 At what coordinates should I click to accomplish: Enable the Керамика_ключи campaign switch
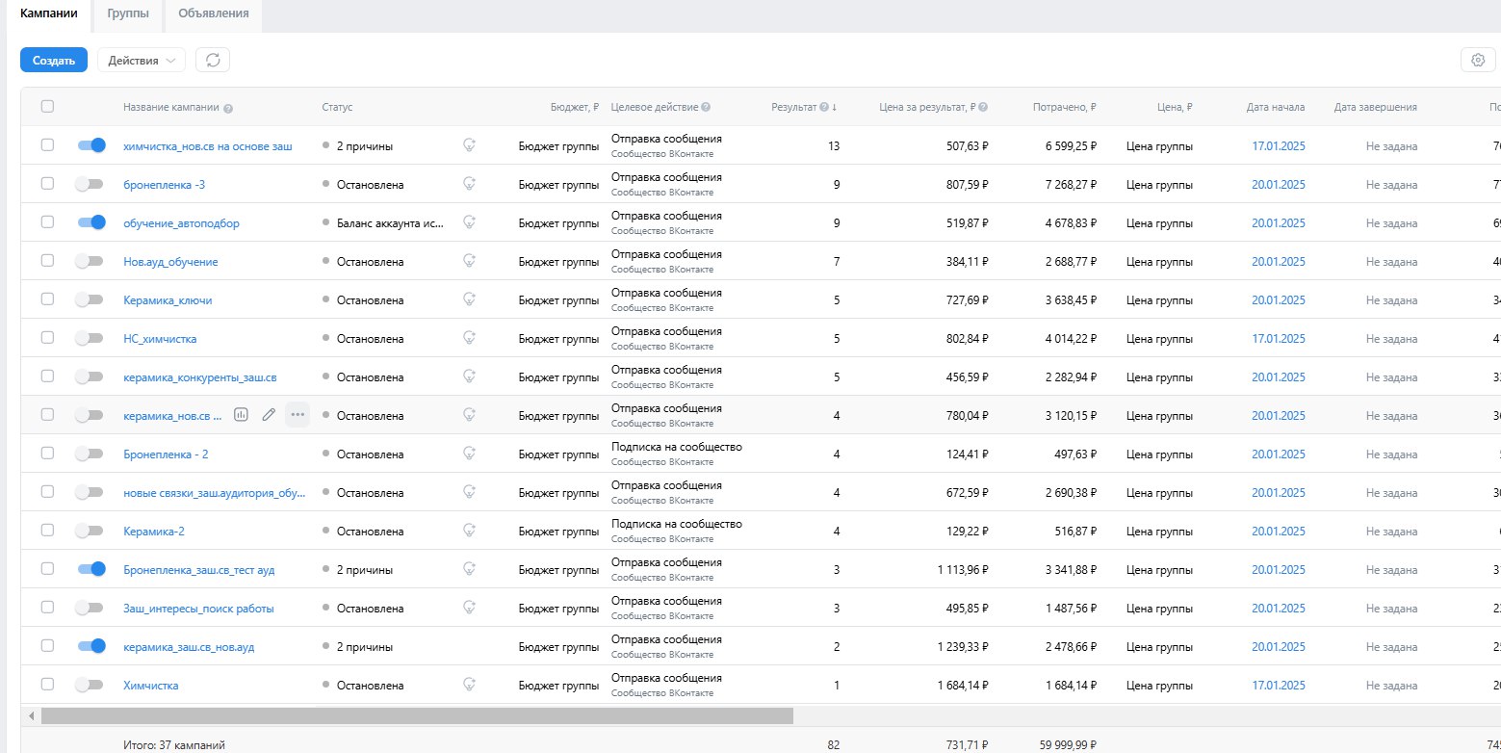[89, 299]
